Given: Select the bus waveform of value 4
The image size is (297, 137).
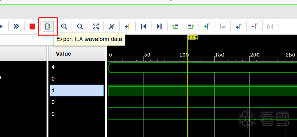Looking at the screenshot, I should (203, 67).
